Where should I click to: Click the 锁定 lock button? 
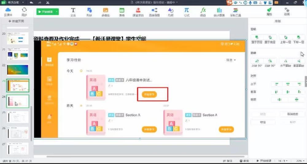tap(263, 122)
